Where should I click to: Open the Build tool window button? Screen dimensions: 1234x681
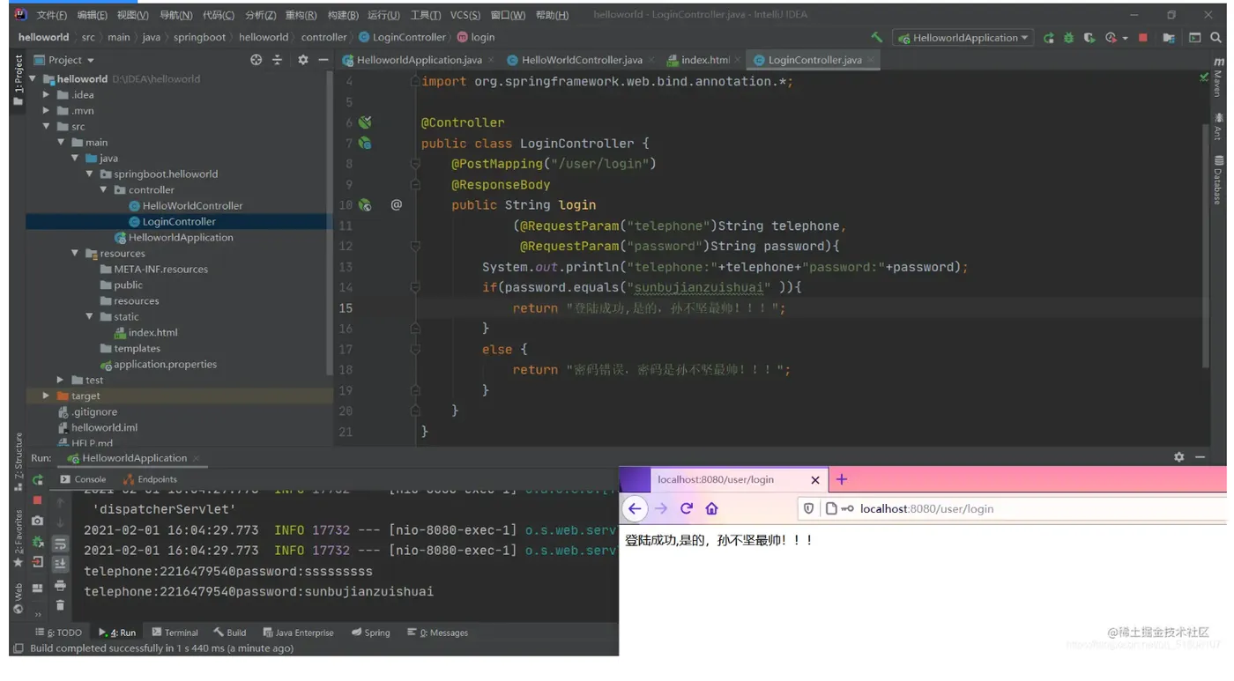[x=229, y=633]
